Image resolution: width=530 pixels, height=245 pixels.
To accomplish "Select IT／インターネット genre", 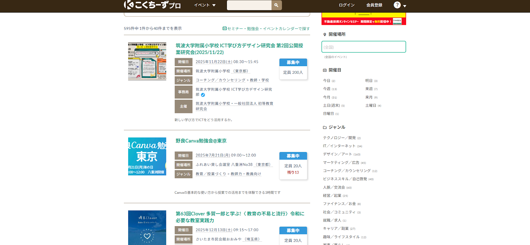I will click(339, 146).
